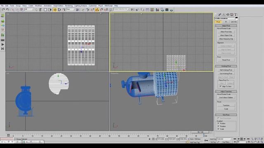Click the Set Keys key icon
The width and height of the screenshot is (264, 148).
[x=206, y=140]
